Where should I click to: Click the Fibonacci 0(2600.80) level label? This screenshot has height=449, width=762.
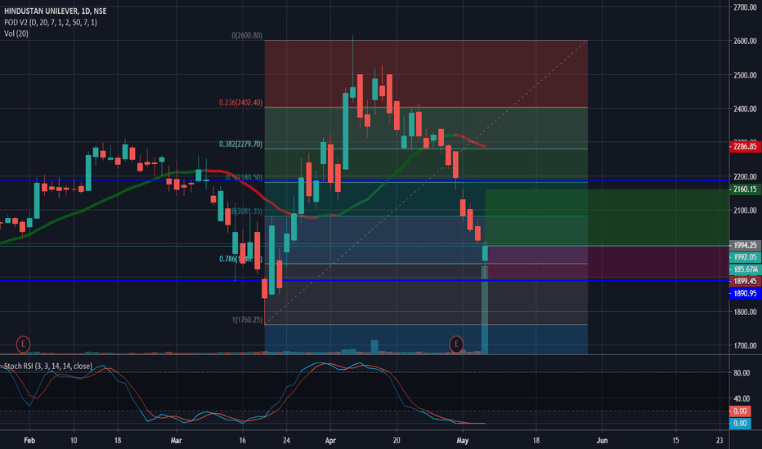247,35
